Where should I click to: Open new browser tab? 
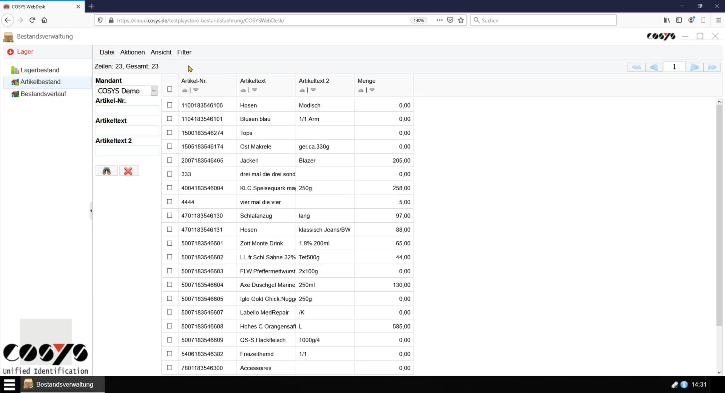pos(91,6)
